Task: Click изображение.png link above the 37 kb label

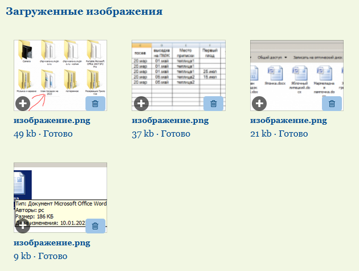Action: [x=170, y=121]
